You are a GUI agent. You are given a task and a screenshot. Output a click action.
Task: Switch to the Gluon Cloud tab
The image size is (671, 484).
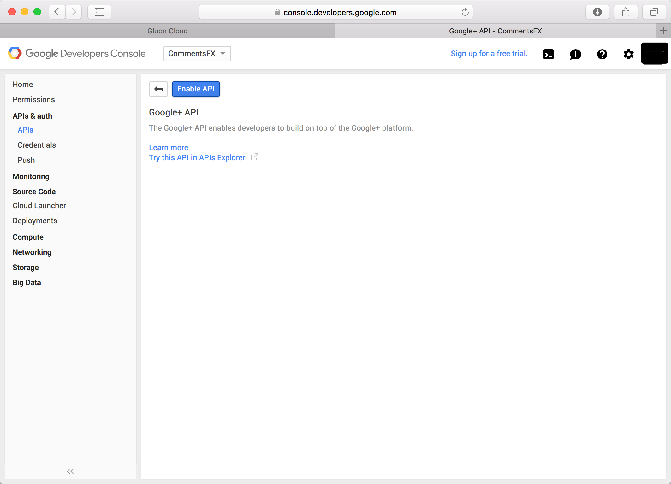(167, 31)
